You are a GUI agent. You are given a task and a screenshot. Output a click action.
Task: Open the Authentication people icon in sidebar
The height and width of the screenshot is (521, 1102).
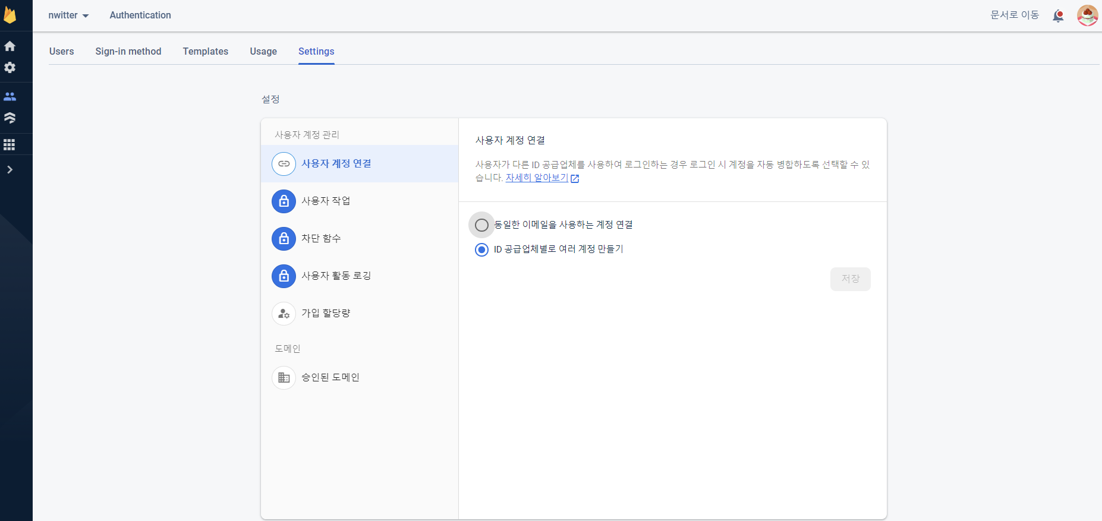pos(10,96)
